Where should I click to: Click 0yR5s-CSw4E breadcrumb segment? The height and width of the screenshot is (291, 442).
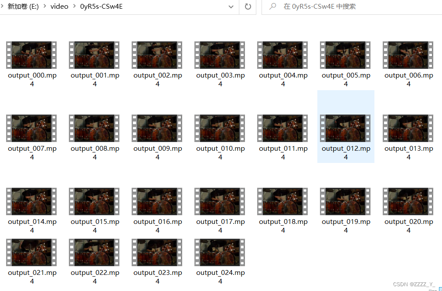(101, 7)
